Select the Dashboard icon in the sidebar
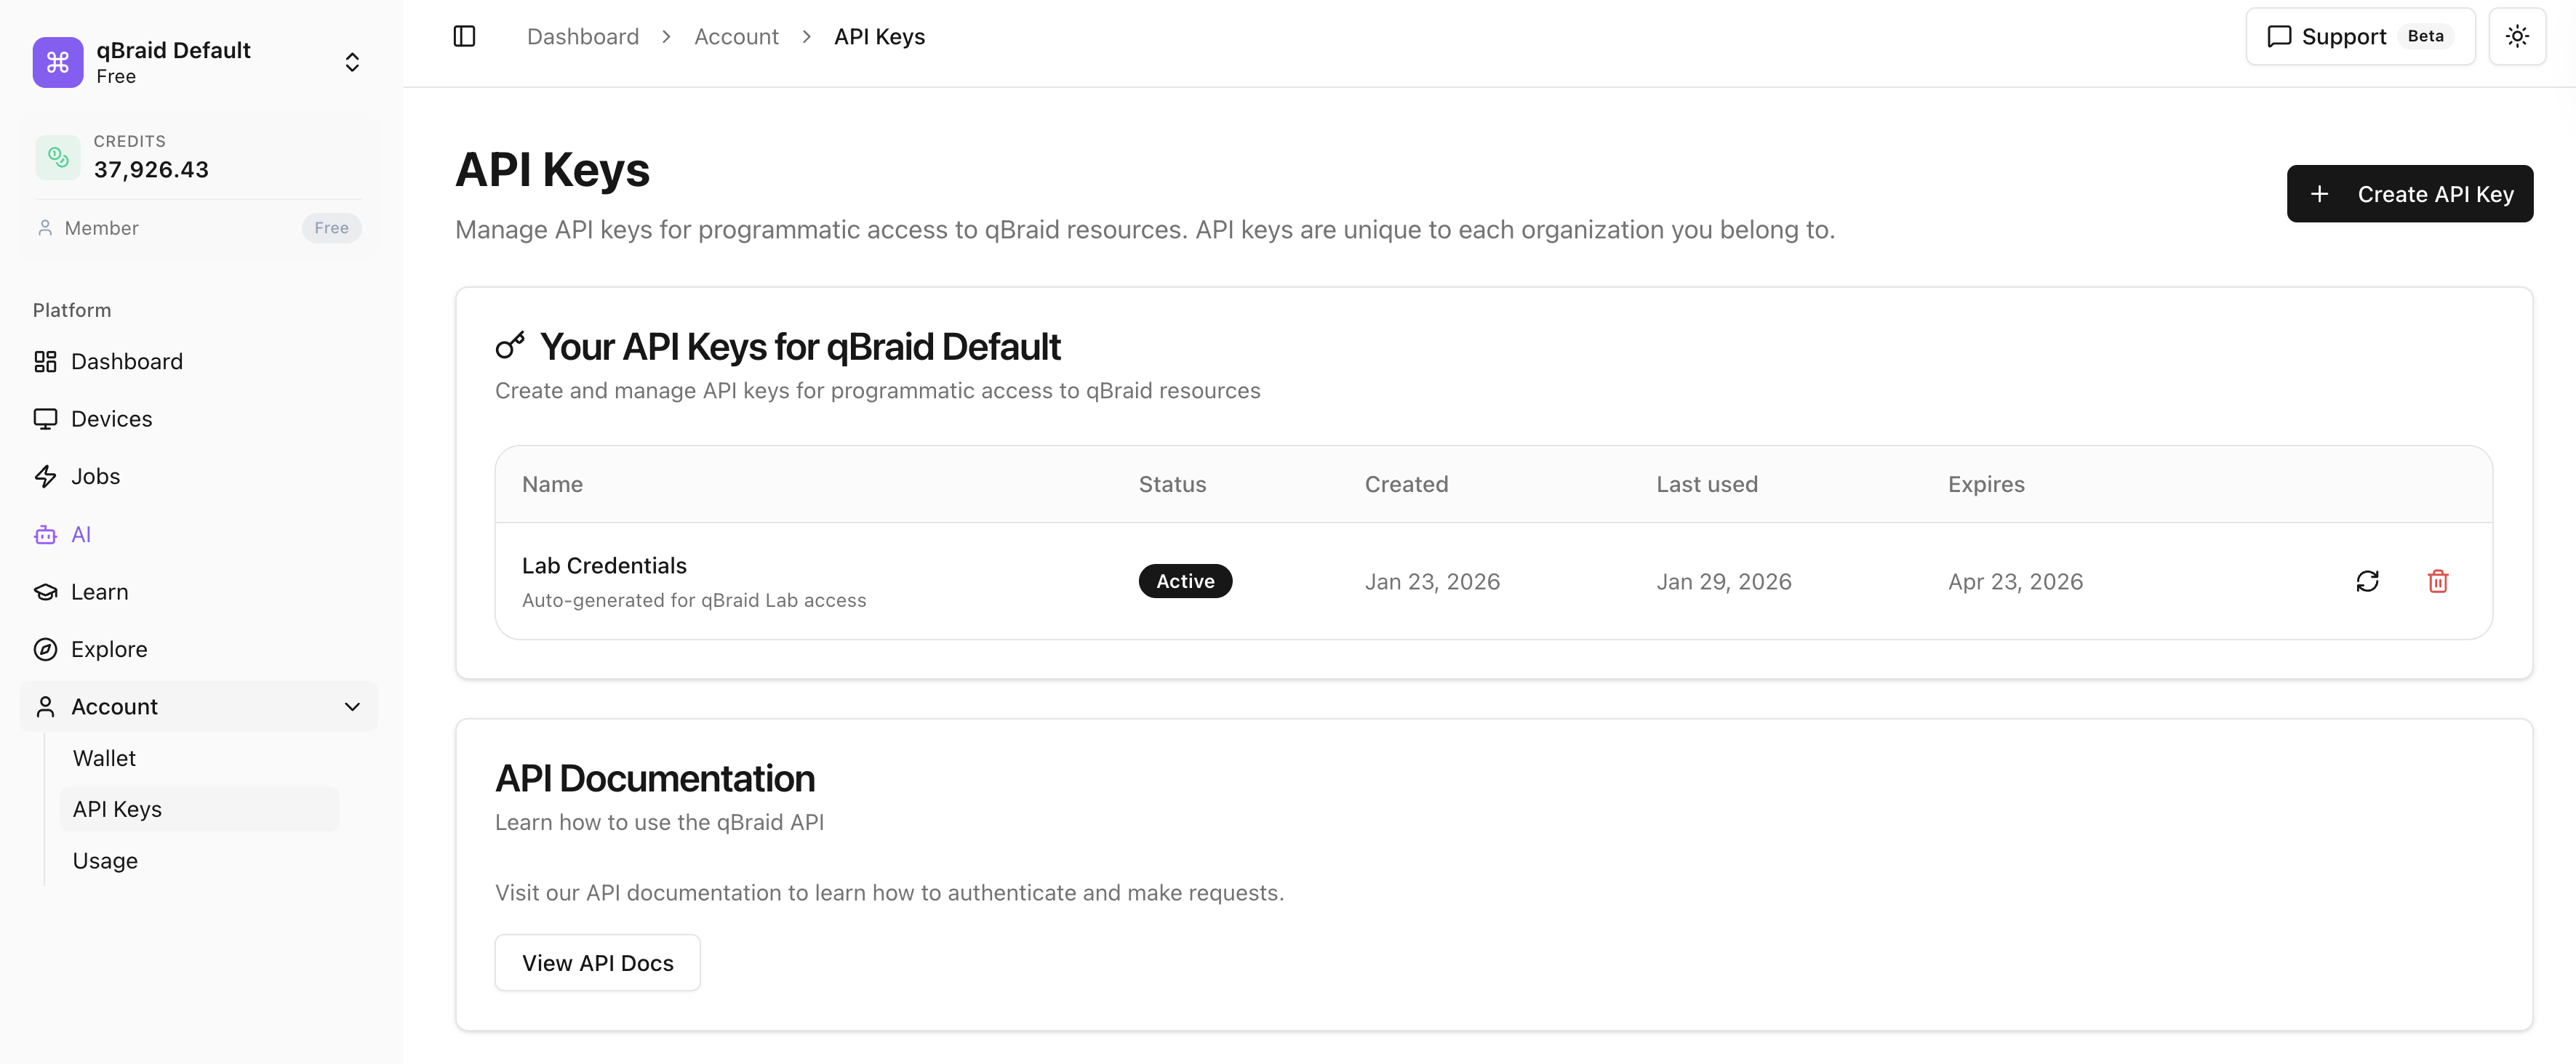Viewport: 2576px width, 1064px height. tap(45, 362)
